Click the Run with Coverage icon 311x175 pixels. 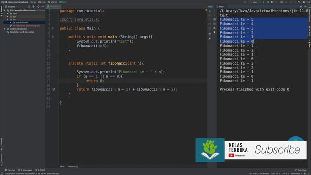tap(272, 2)
